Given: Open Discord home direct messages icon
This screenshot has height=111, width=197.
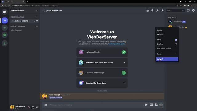Looking at the screenshot, I should coord(5,12).
